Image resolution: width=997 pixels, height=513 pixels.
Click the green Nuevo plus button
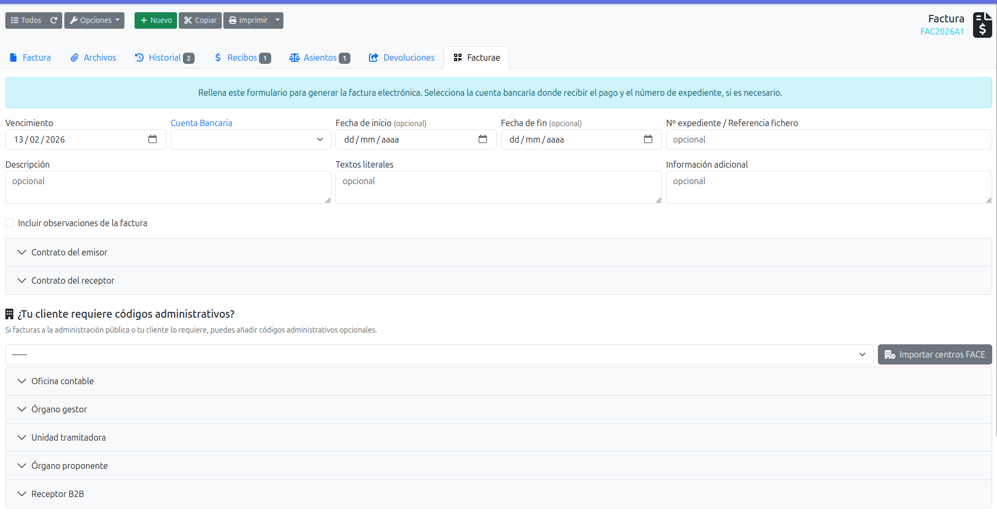tap(156, 20)
